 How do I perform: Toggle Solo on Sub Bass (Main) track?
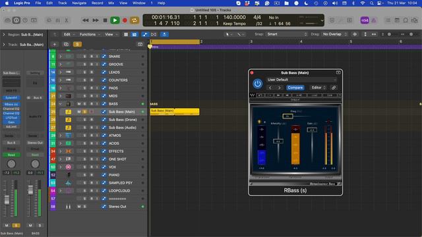point(84,112)
